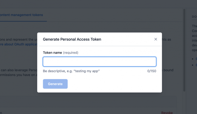Screen dimensions: 197x114
Task: Open second bulleted link in documentation sidebar
Action: pos(196,65)
